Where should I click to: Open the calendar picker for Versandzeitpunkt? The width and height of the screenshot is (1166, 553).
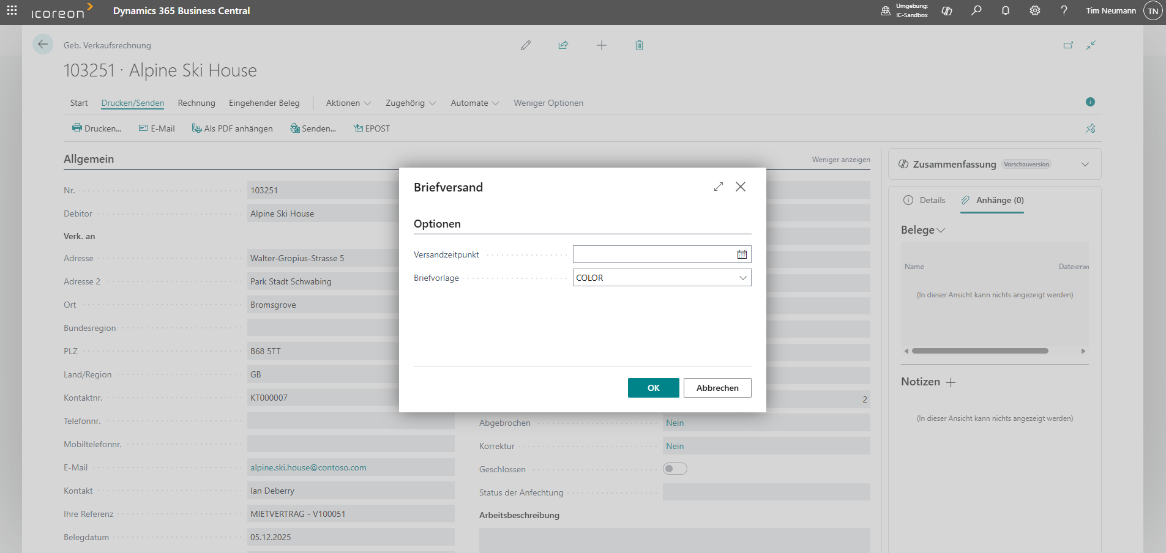(x=742, y=254)
